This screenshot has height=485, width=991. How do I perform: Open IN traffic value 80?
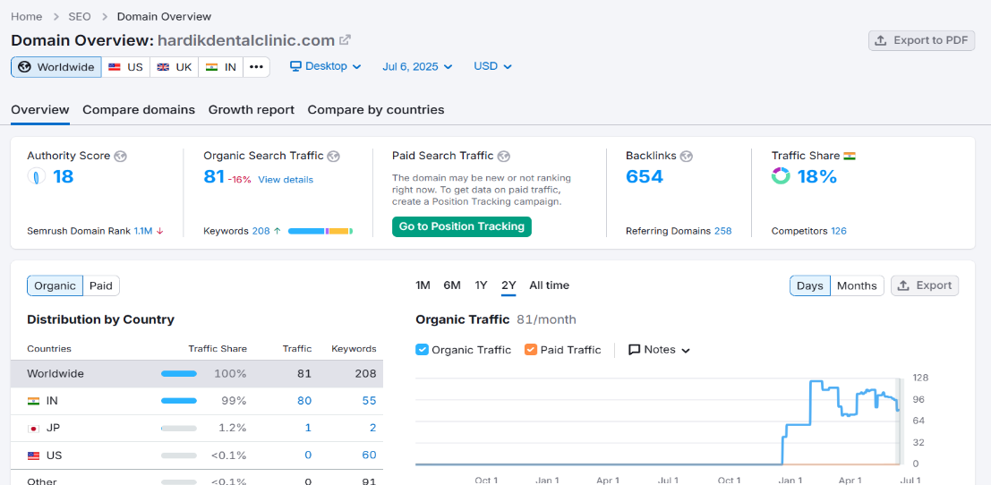tap(304, 401)
